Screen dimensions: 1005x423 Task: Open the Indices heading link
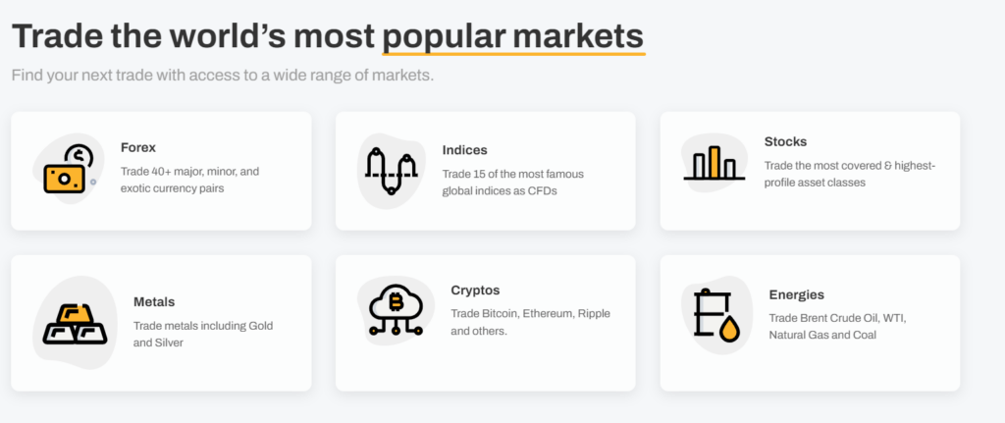click(x=465, y=150)
